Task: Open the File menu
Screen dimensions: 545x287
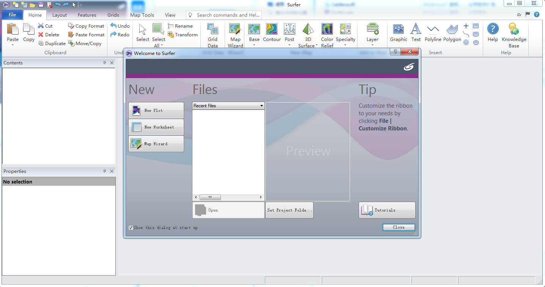Action: point(12,15)
